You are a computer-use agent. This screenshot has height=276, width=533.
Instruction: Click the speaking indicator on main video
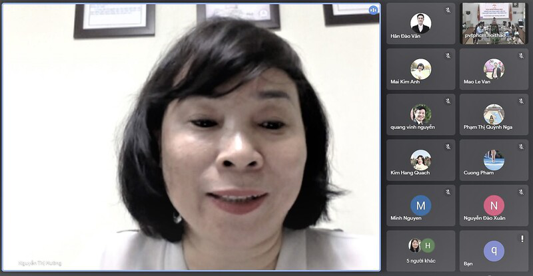373,10
